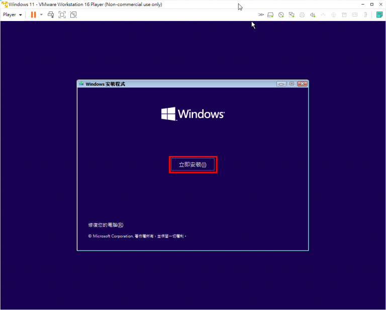Click the Microsoft Corporation copyright text

137,236
